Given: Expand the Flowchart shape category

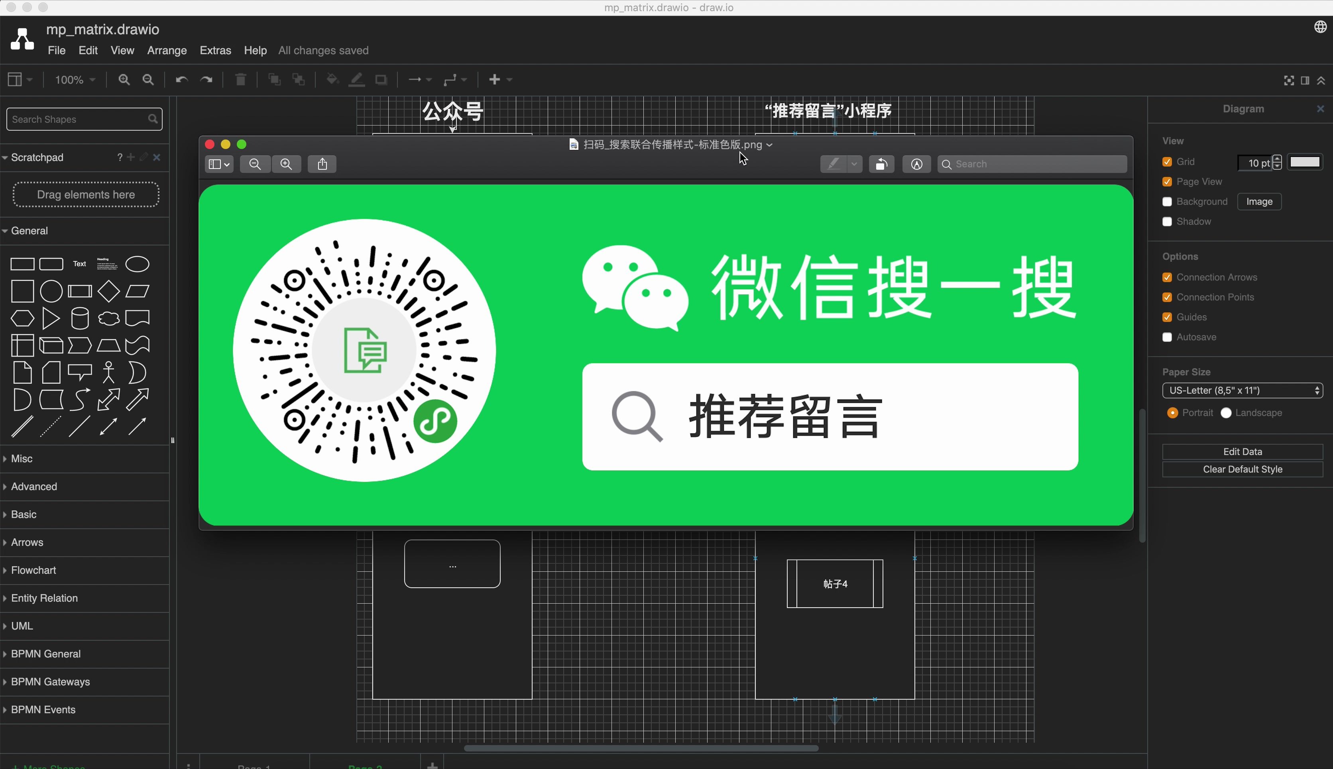Looking at the screenshot, I should (x=33, y=569).
